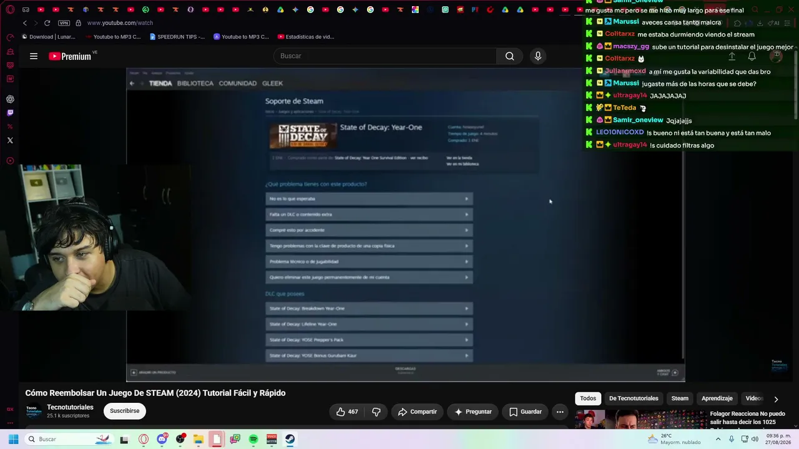
Task: Expand 'State of Decay: YOSE Bonus Gurubani Kaur'
Action: [369, 355]
